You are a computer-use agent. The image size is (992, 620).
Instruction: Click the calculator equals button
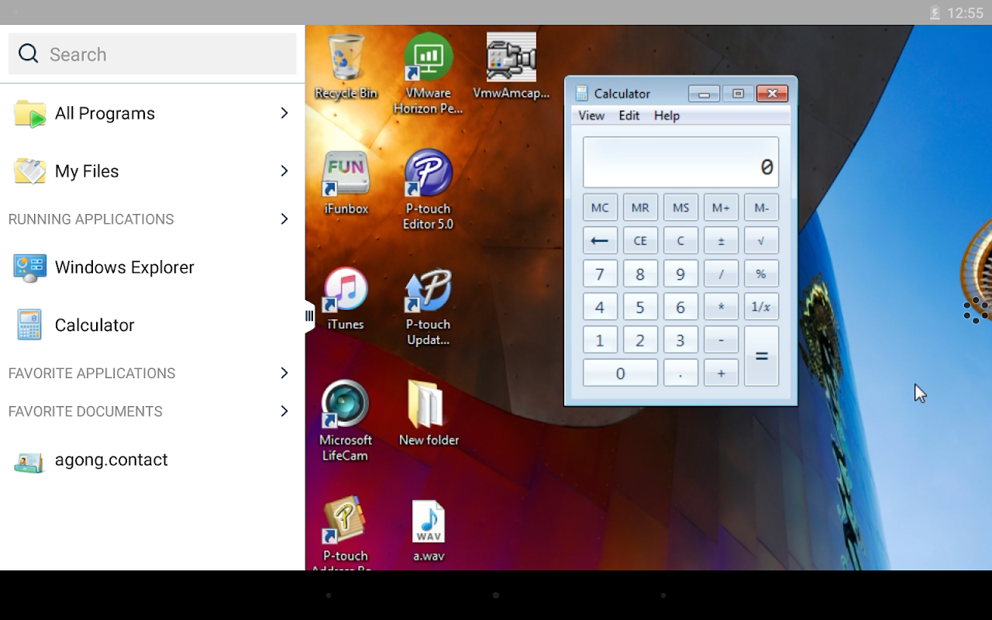[x=761, y=356]
